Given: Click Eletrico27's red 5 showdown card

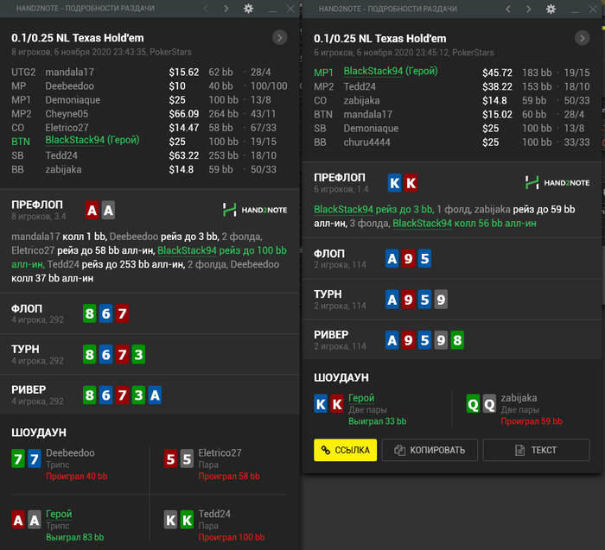Looking at the screenshot, I should click(170, 459).
